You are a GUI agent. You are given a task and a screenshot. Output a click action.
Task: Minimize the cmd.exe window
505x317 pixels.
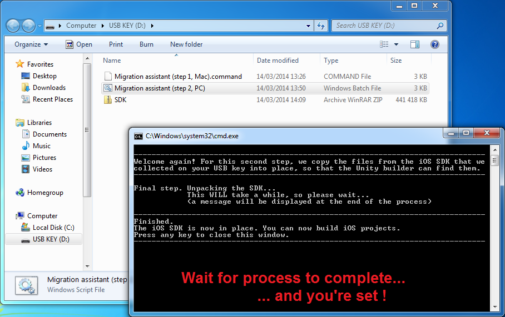451,133
